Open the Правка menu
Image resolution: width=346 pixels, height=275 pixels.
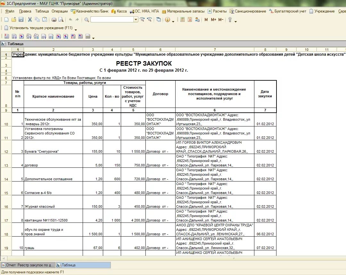point(25,11)
